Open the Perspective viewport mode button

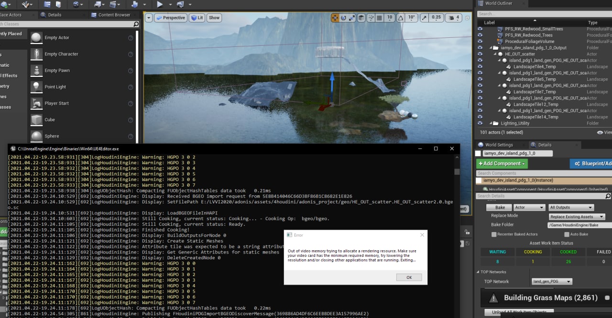(171, 18)
